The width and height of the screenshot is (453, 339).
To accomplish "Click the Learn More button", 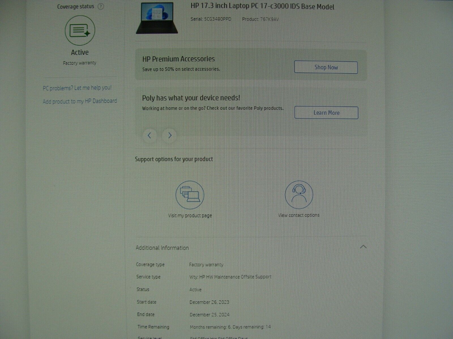I will (326, 113).
